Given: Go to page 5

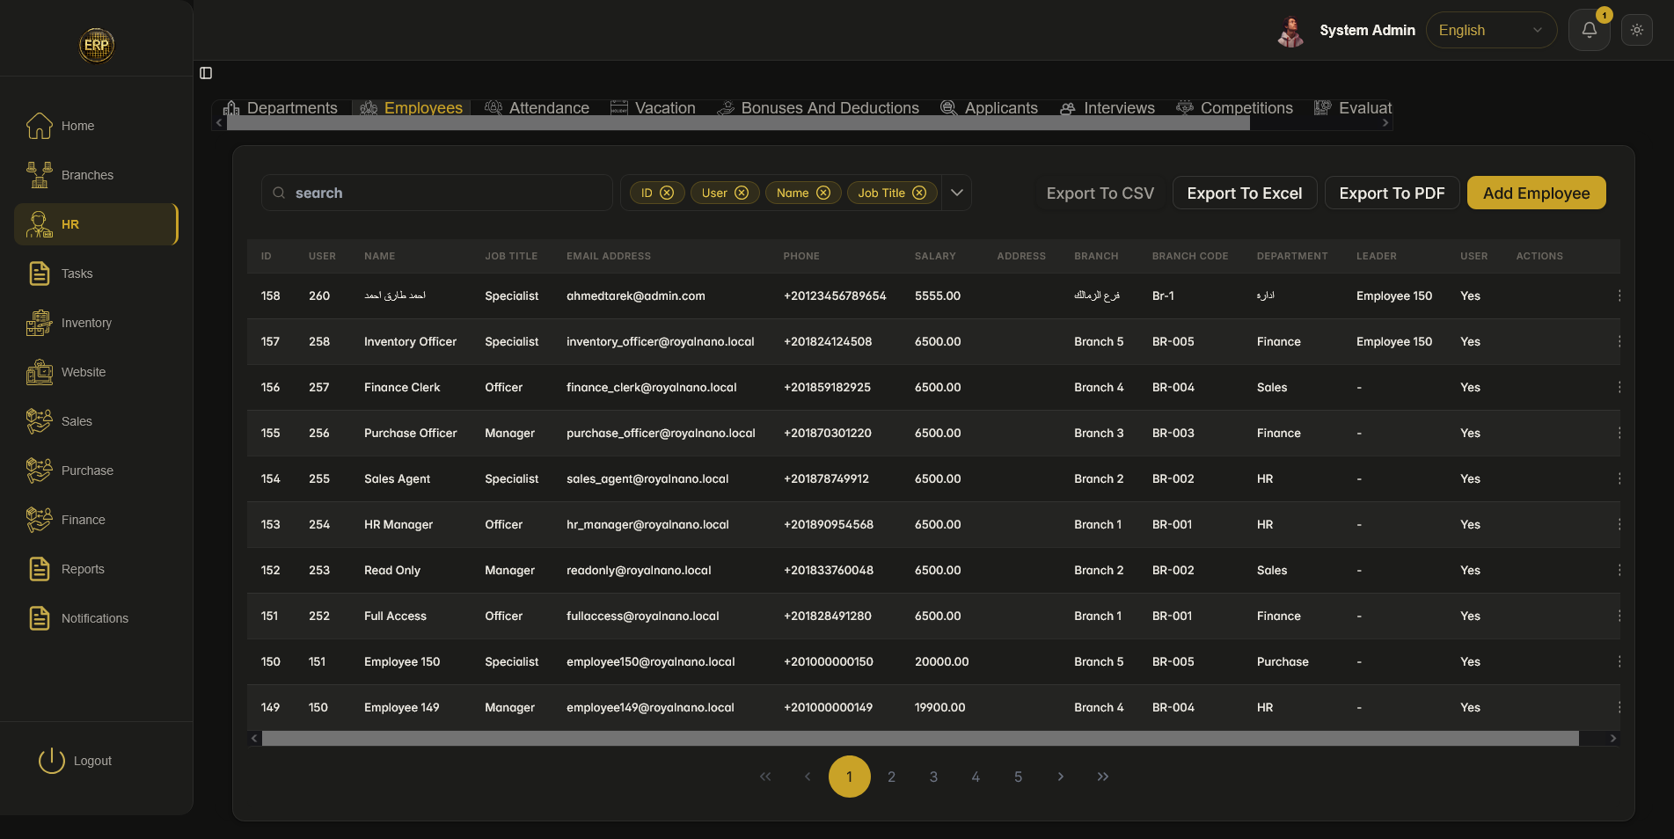Looking at the screenshot, I should tap(1018, 777).
